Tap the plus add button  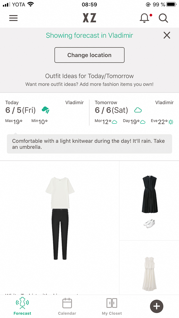pos(156,306)
